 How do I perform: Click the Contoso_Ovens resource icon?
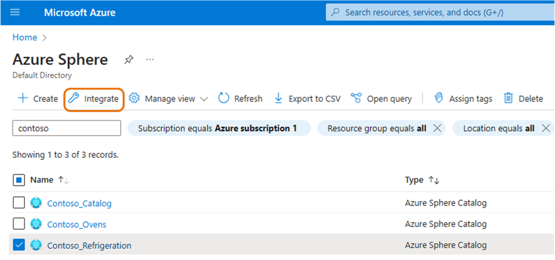(x=36, y=224)
